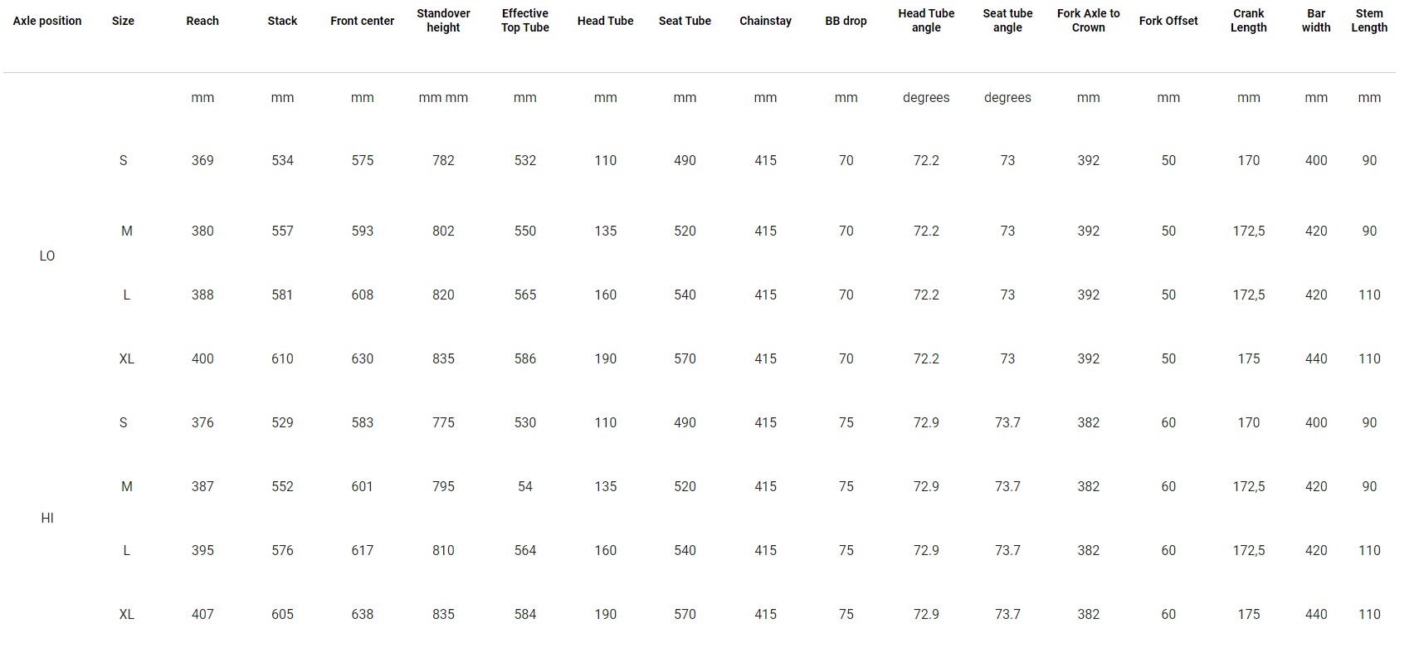Select the Stem Length column header
This screenshot has height=648, width=1419.
coord(1369,21)
